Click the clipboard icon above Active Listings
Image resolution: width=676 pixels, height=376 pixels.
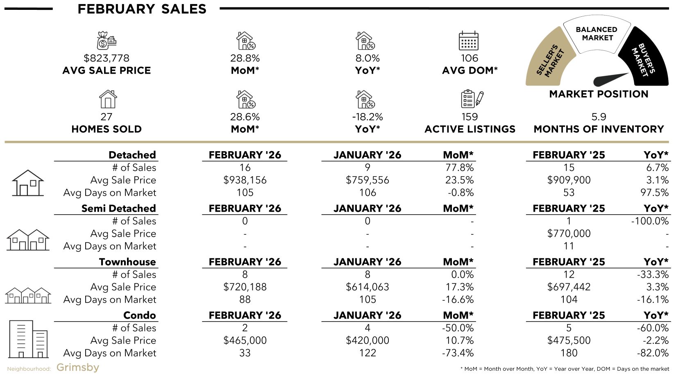472,99
